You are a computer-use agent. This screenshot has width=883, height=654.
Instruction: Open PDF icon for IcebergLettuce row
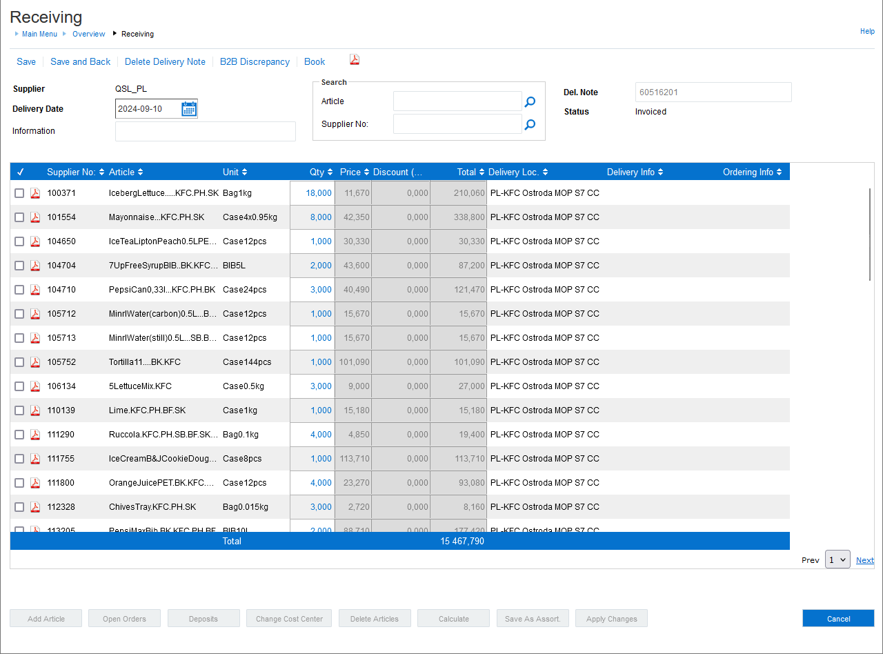click(35, 193)
